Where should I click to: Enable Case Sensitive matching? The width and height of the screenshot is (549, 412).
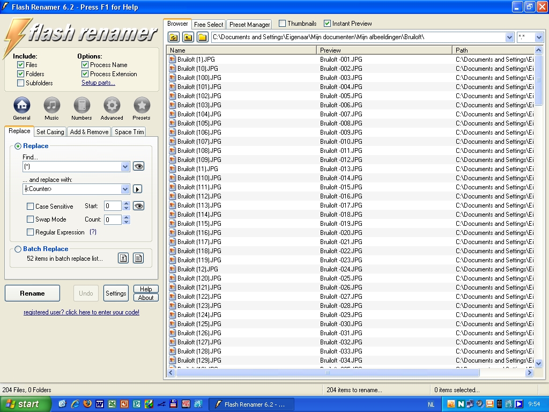pos(31,207)
